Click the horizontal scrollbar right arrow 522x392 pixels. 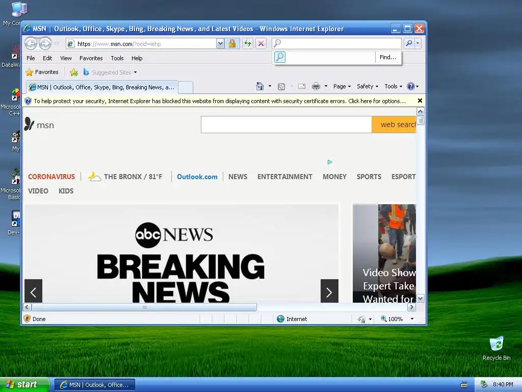412,307
